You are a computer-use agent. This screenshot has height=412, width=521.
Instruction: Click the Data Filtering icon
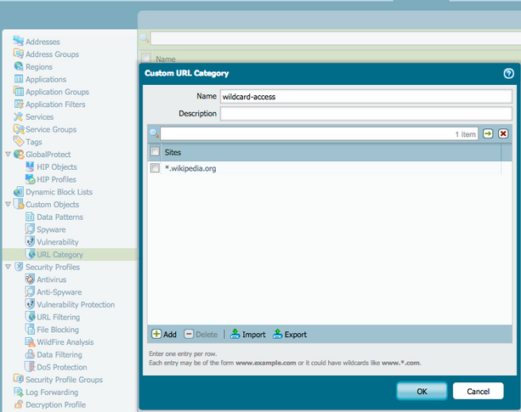[x=30, y=354]
